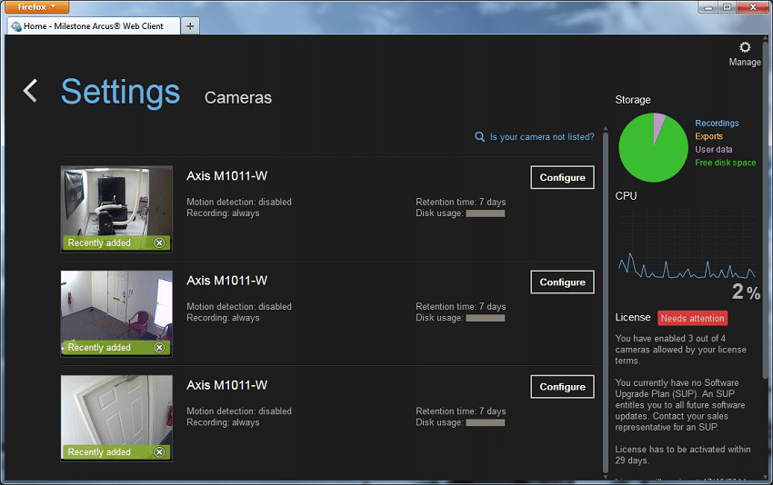This screenshot has width=773, height=485.
Task: Click second camera's Disk usage bar
Action: (x=485, y=318)
